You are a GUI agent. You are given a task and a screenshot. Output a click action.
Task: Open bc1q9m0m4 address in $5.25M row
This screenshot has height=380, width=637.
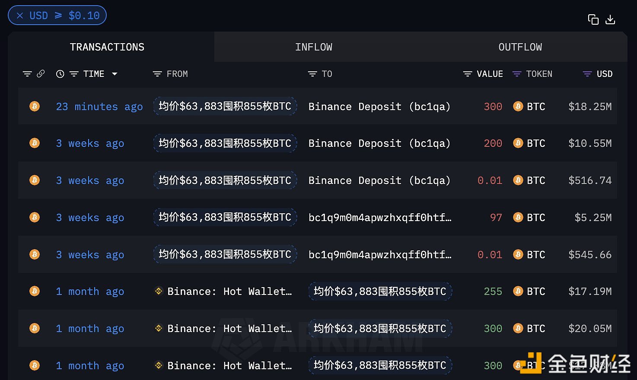pyautogui.click(x=380, y=218)
